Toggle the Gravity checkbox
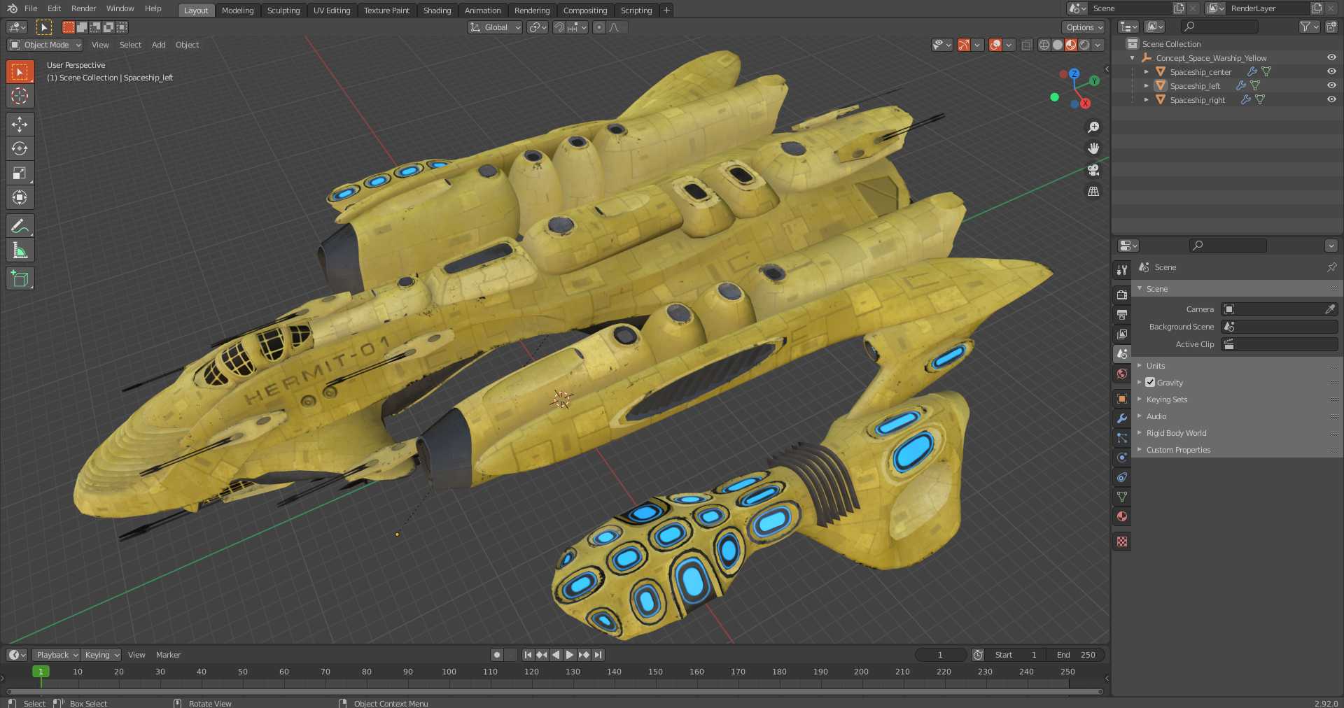 tap(1150, 382)
